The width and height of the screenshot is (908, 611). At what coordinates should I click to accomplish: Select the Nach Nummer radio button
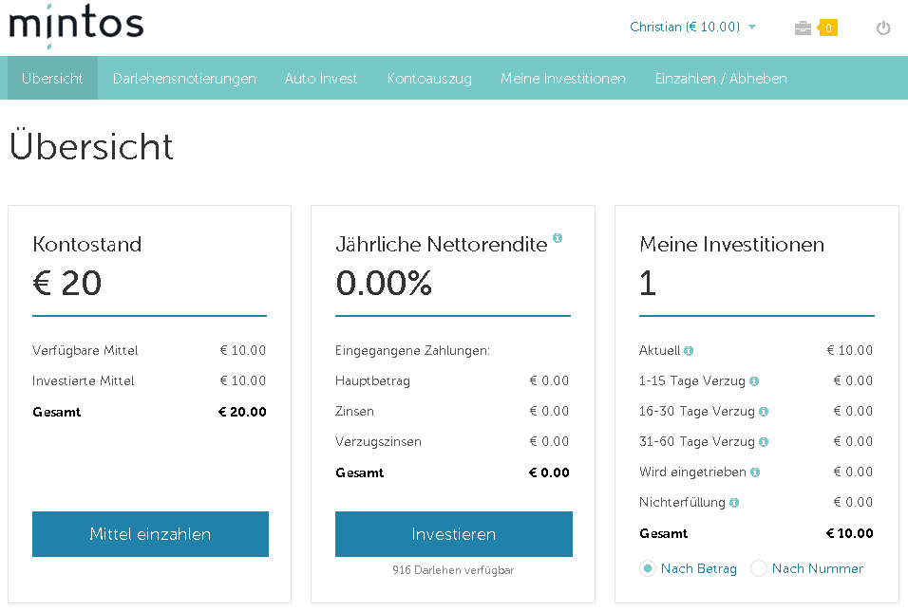(x=759, y=568)
